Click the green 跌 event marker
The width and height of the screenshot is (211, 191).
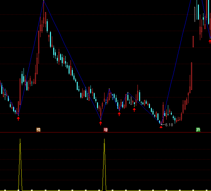click(198, 130)
